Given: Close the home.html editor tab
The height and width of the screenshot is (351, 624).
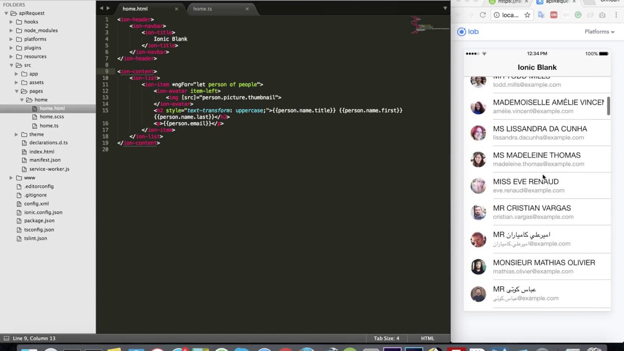Looking at the screenshot, I should (x=176, y=9).
